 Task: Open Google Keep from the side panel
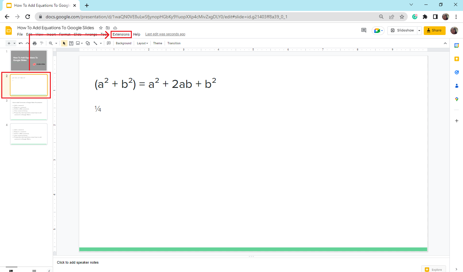tap(456, 59)
